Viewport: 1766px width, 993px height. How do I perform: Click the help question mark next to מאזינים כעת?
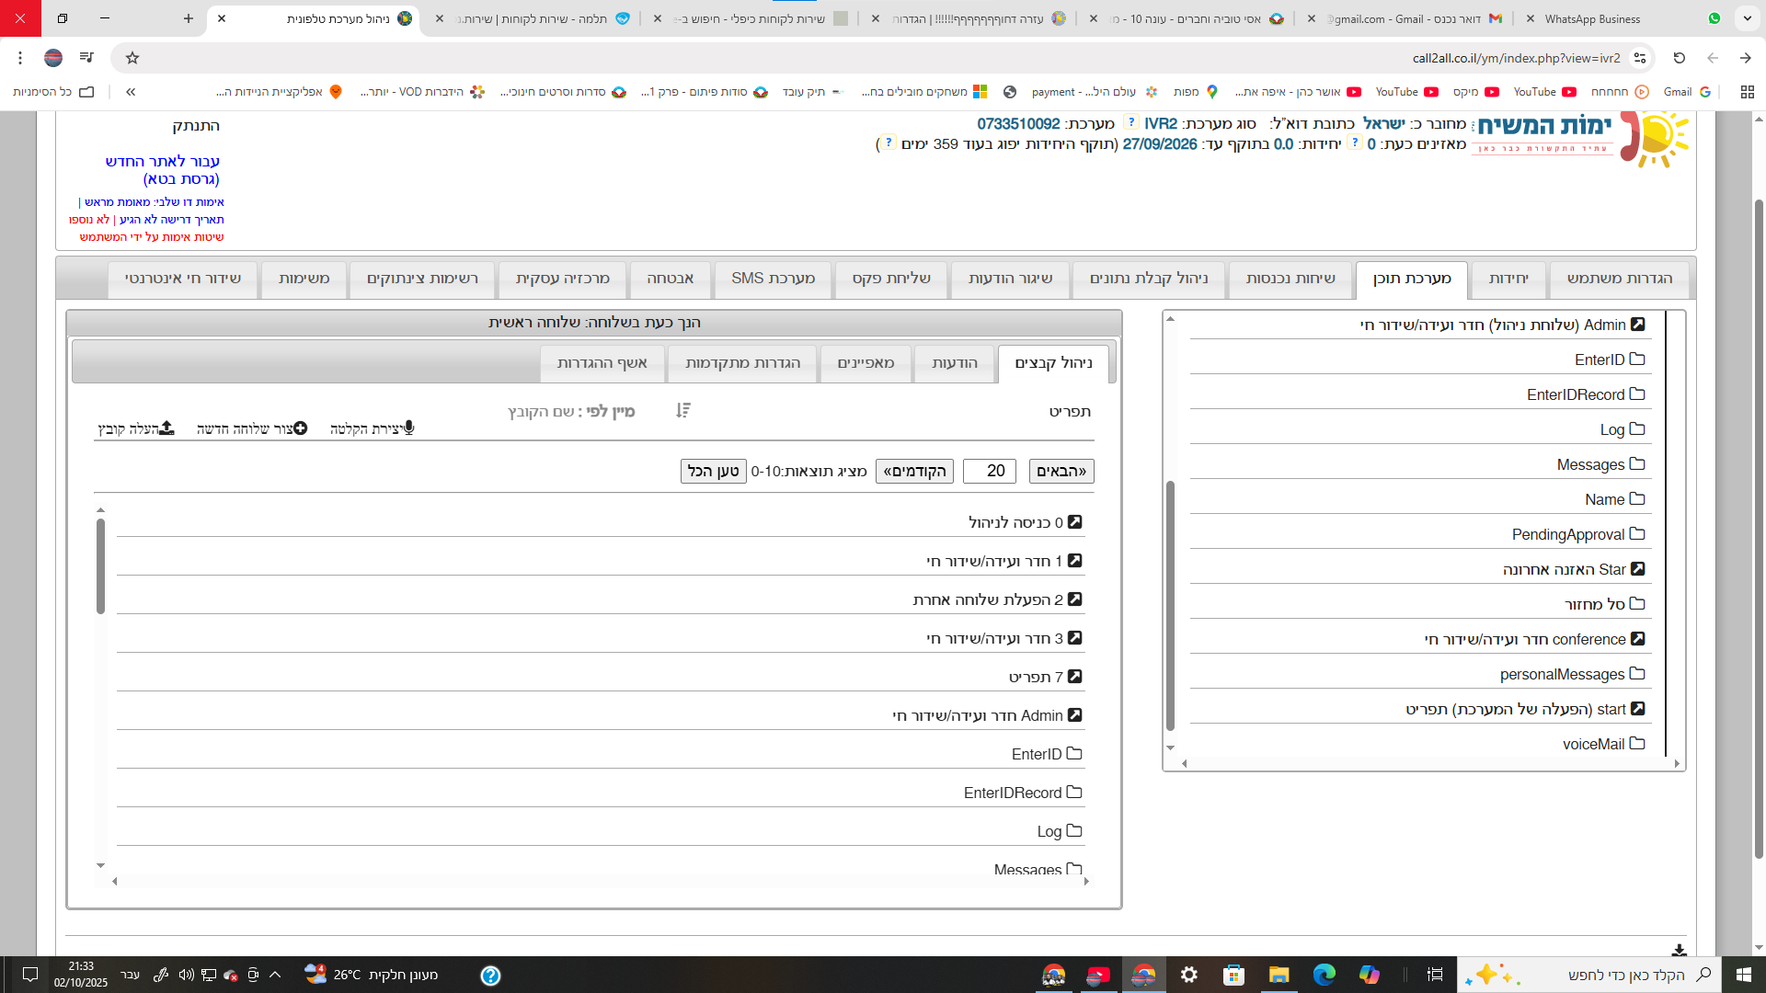coord(1355,143)
